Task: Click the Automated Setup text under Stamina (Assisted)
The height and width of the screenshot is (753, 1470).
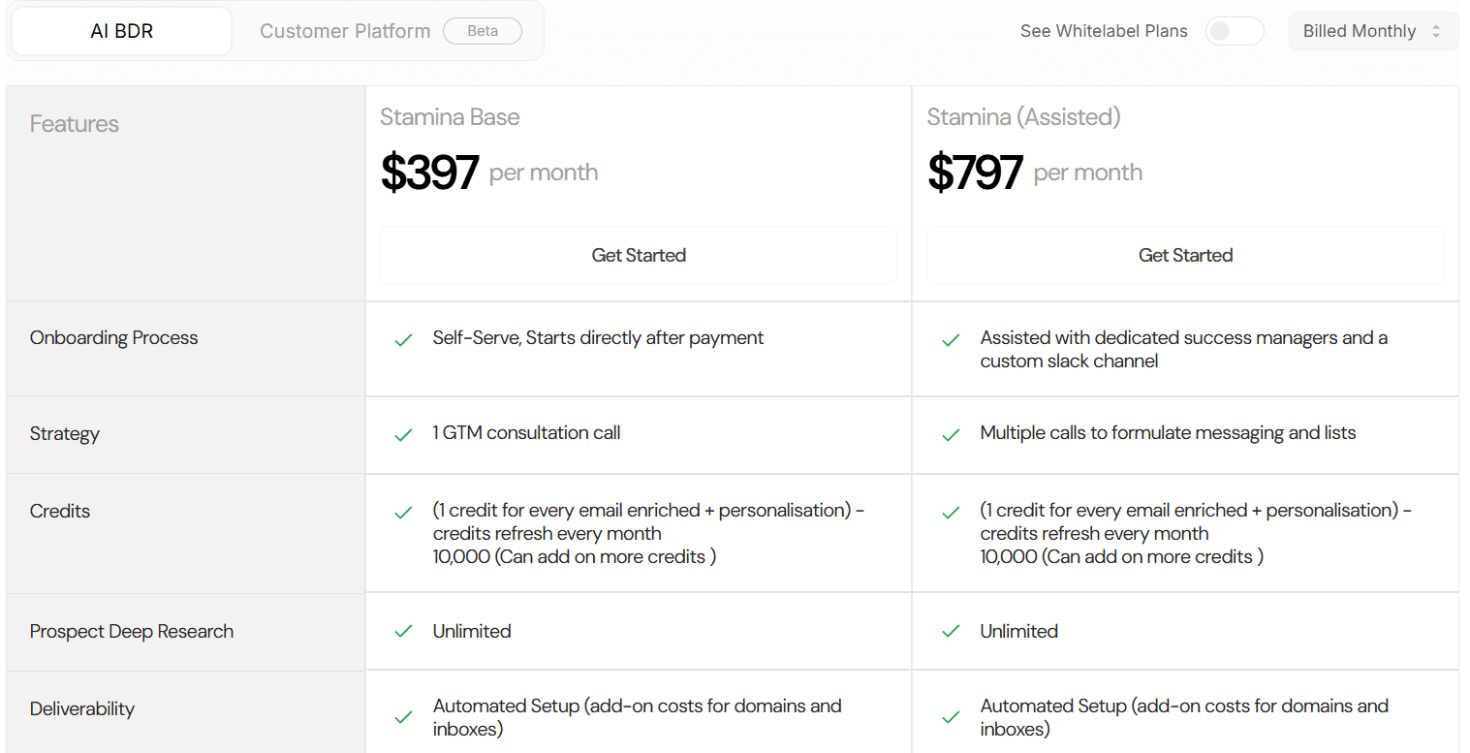Action: click(1184, 717)
